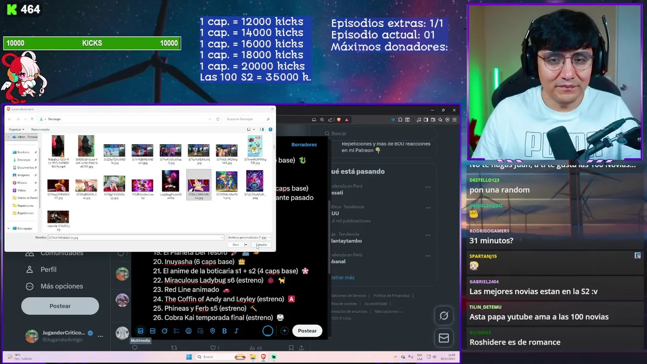Open the schedule post icon
Image resolution: width=647 pixels, height=364 pixels.
(x=201, y=331)
